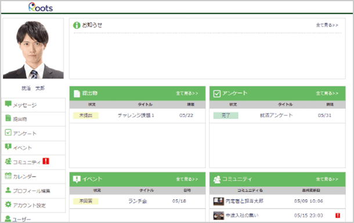Click the 完了 status label
This screenshot has height=223, width=354.
(x=226, y=116)
